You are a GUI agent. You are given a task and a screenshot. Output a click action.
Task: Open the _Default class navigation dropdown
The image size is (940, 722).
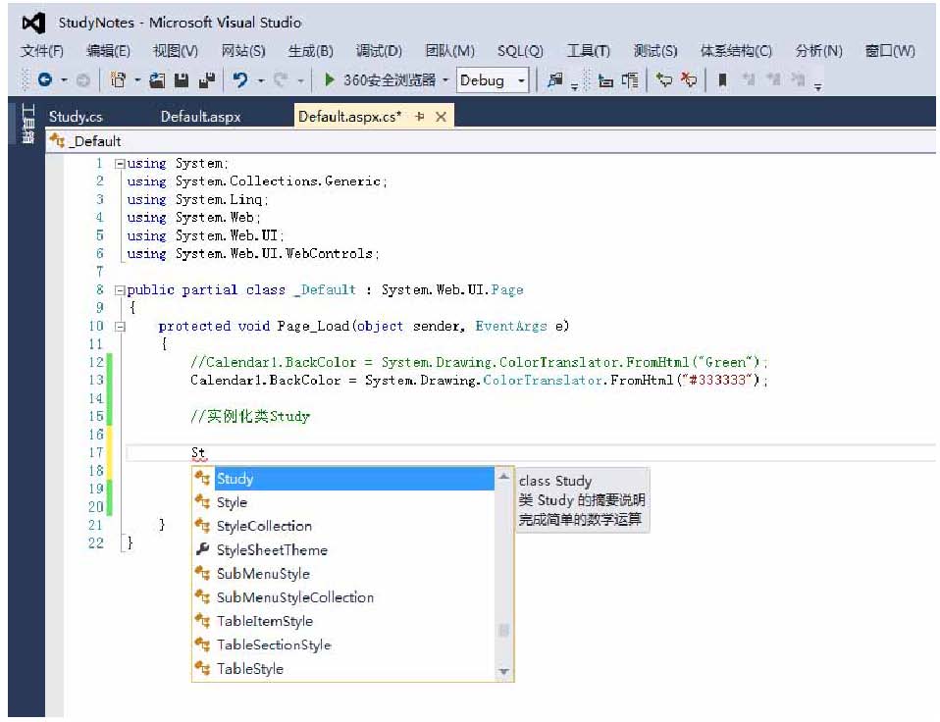[x=492, y=141]
